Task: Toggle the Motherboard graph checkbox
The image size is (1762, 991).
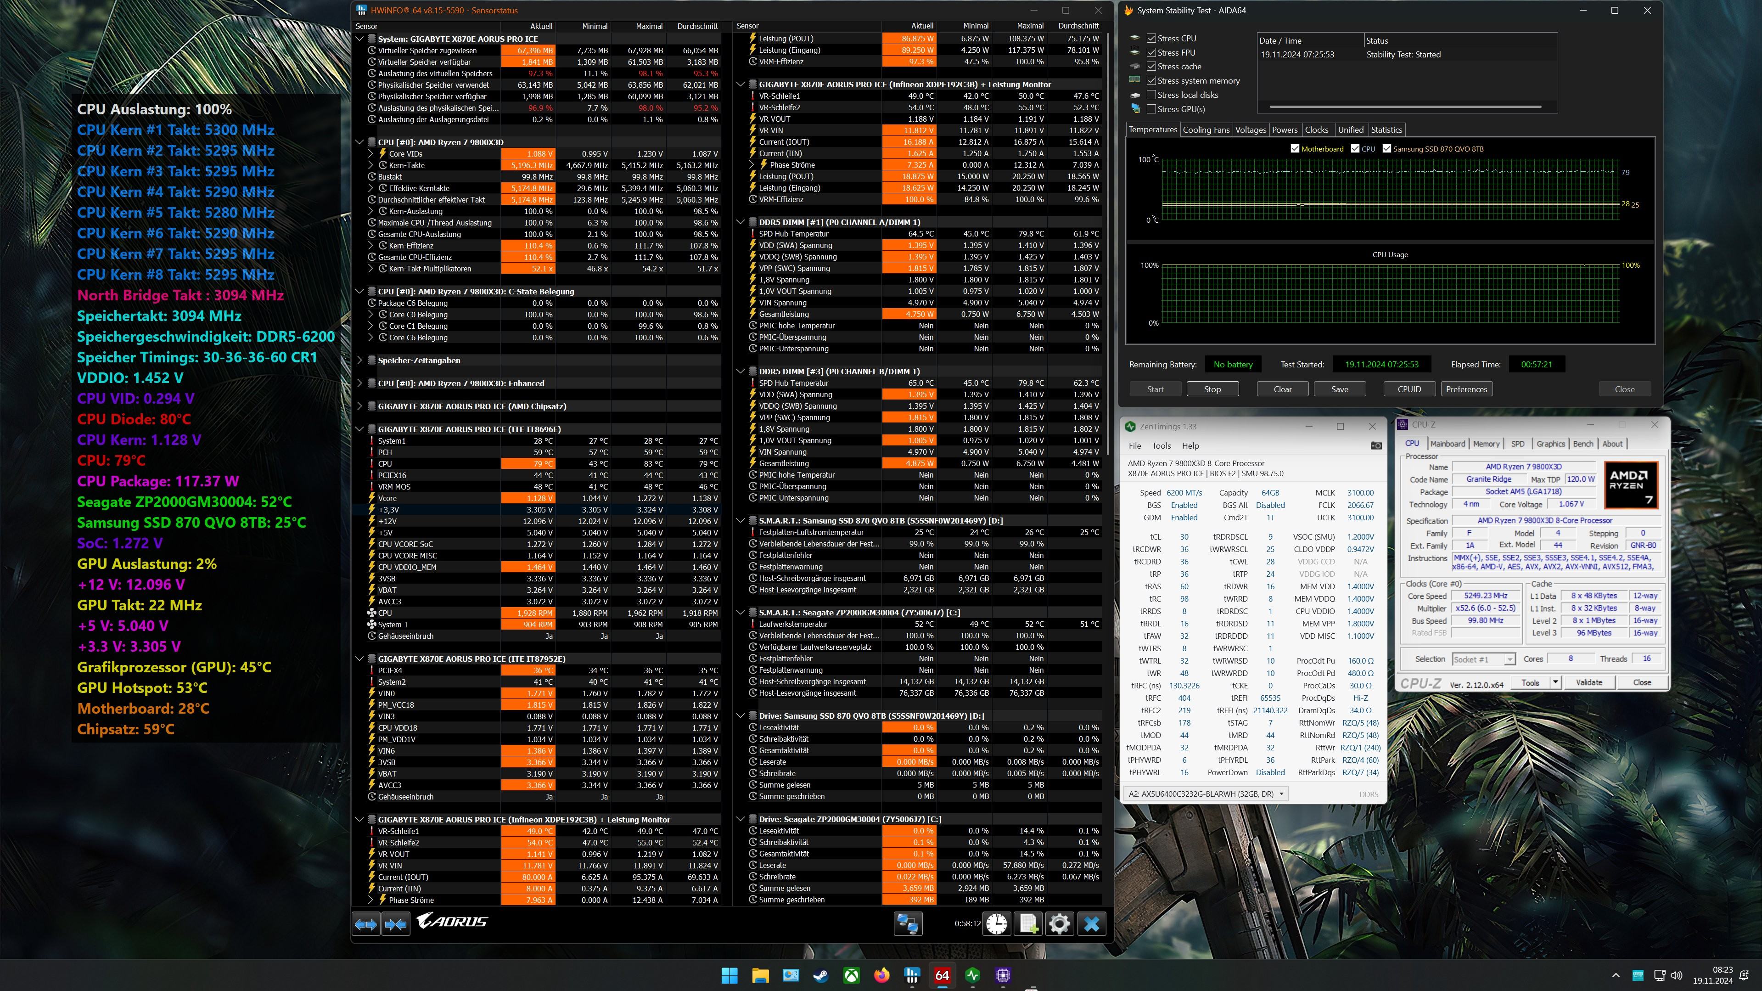Action: (x=1294, y=148)
